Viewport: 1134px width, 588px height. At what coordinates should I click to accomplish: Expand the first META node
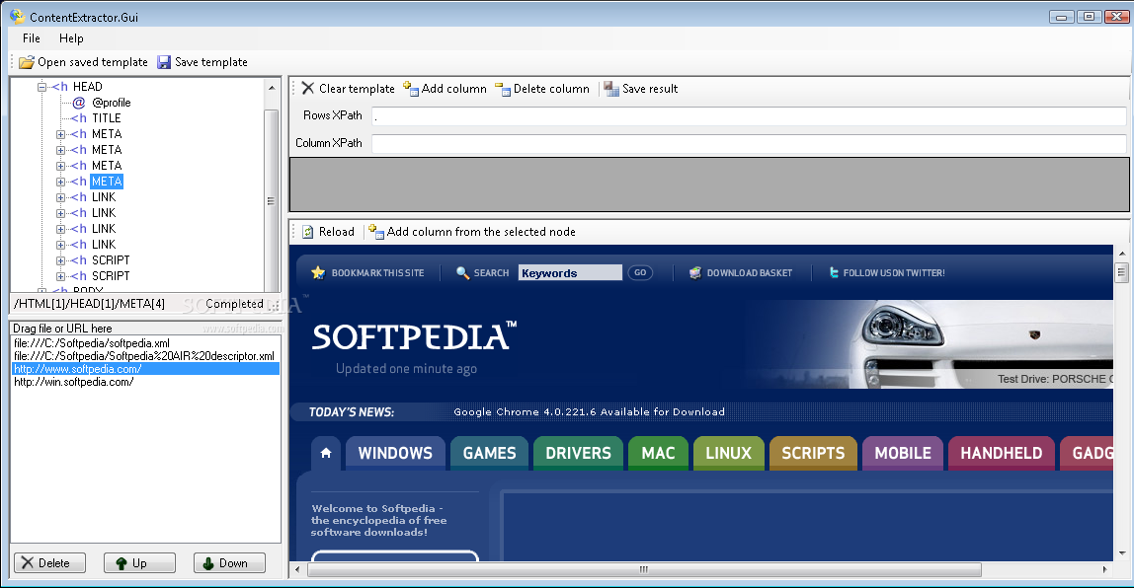click(61, 134)
